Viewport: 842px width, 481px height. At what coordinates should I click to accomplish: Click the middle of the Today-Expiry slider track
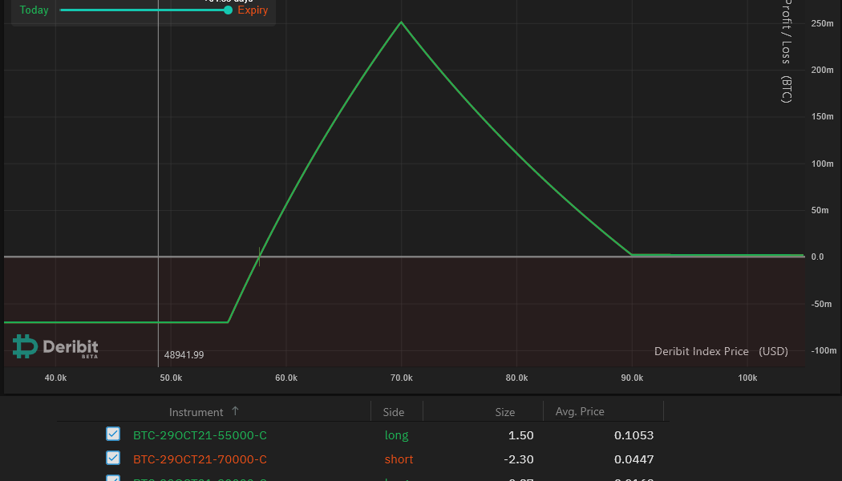click(x=144, y=10)
